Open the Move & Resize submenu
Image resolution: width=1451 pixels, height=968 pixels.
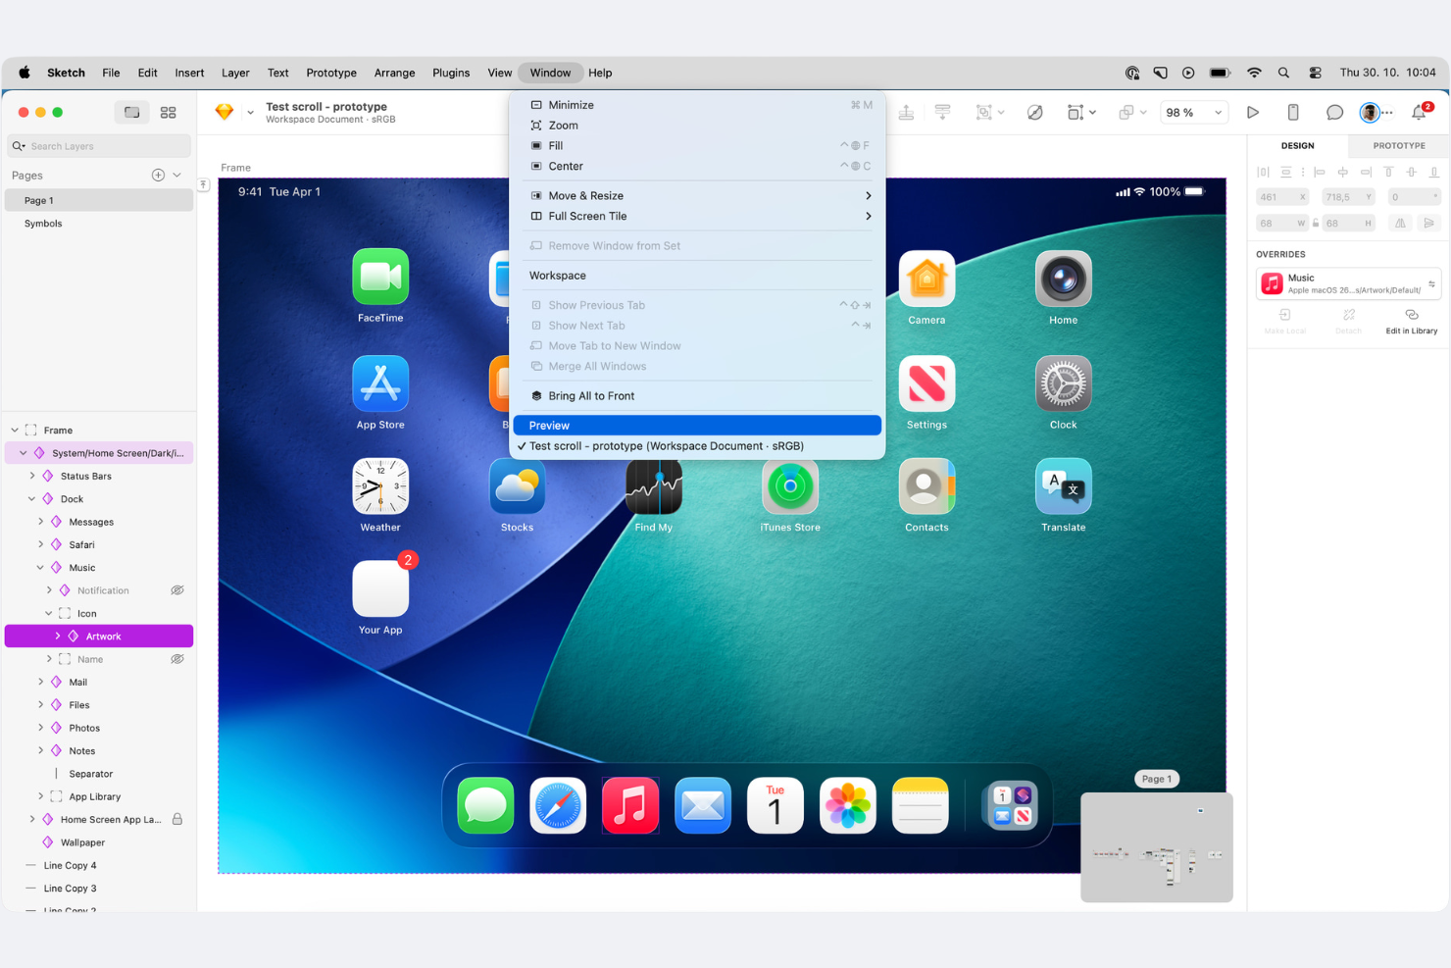click(x=697, y=196)
